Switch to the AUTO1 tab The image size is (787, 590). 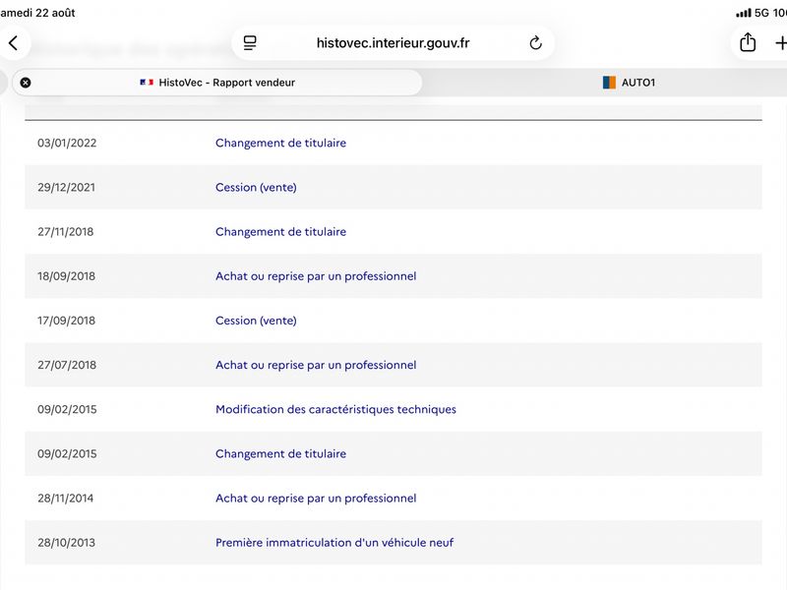[629, 83]
